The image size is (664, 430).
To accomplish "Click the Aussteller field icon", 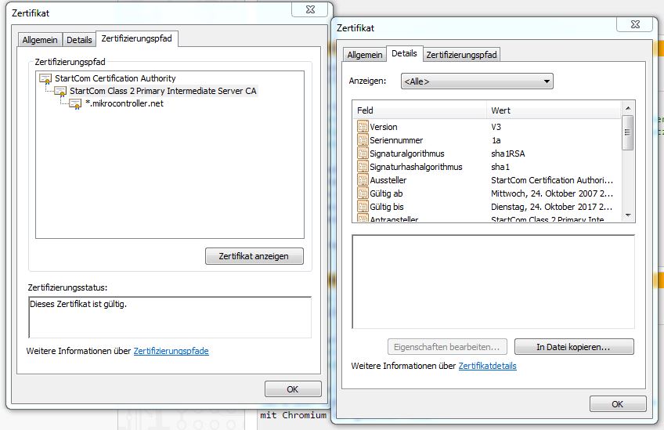I will click(363, 180).
